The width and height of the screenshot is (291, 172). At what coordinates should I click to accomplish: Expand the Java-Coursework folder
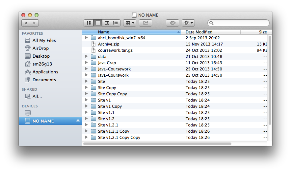pos(86,69)
